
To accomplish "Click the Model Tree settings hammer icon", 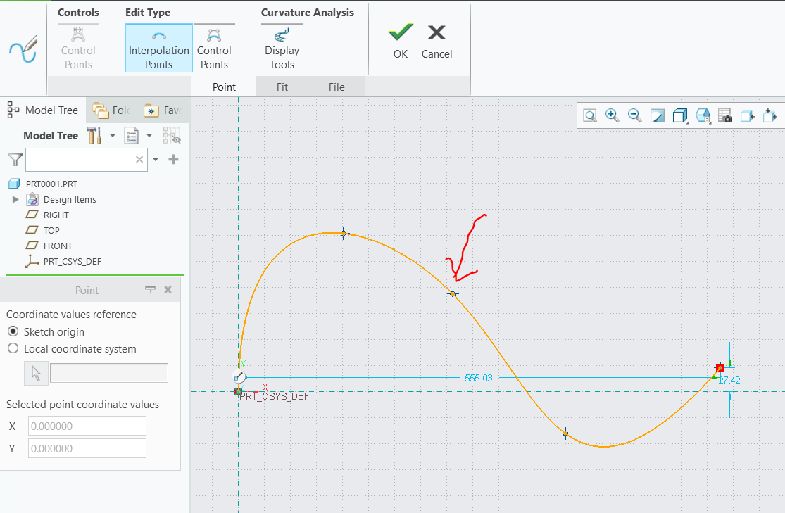I will pos(94,135).
